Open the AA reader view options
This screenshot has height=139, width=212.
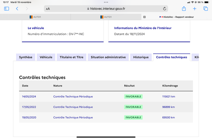coord(48,9)
